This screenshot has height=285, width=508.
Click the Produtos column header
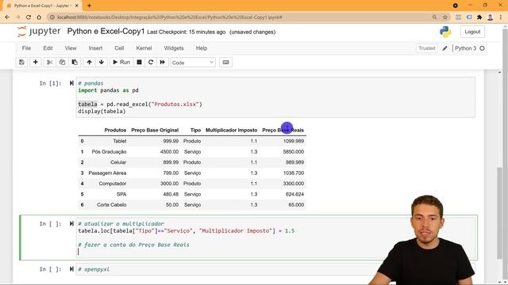tap(115, 130)
